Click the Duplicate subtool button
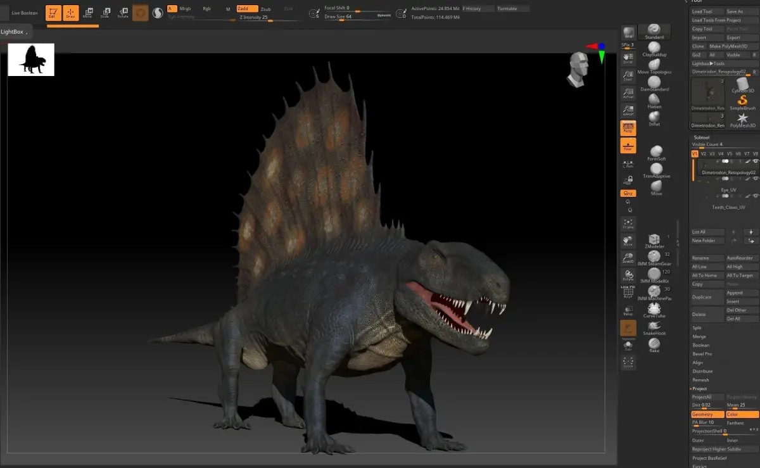 (x=707, y=297)
